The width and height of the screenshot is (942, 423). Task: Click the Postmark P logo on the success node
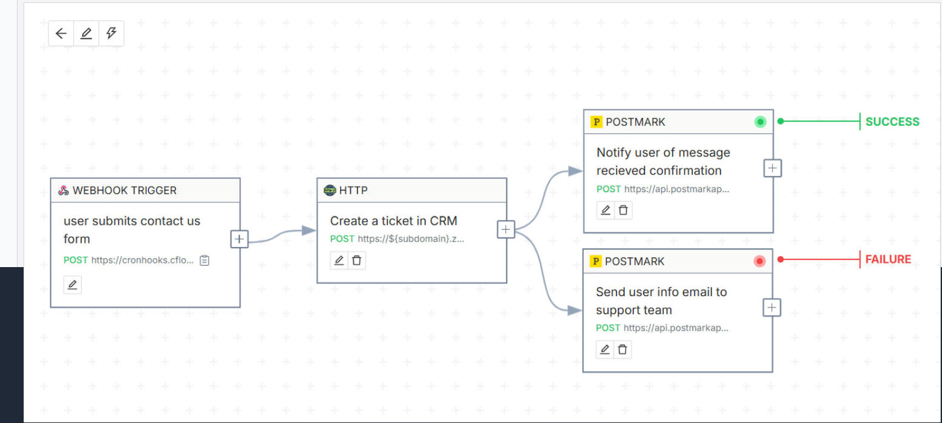point(596,121)
